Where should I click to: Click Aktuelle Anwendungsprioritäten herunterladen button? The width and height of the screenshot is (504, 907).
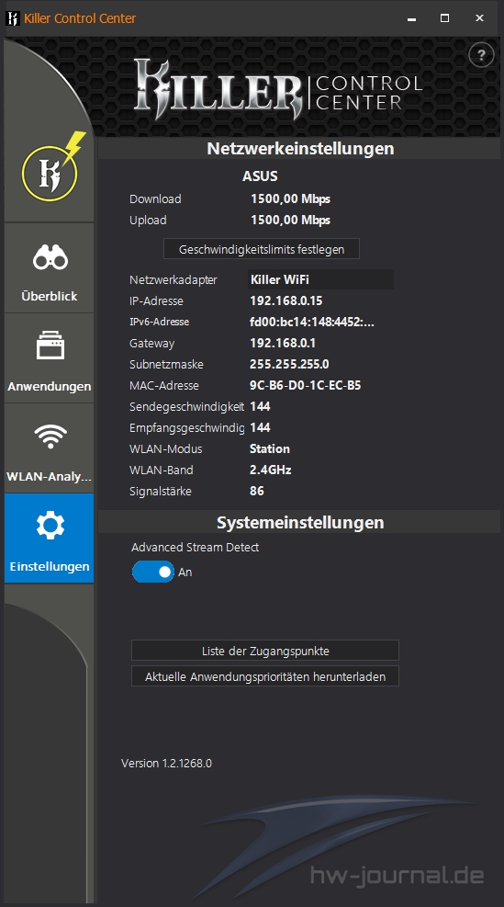tap(265, 676)
